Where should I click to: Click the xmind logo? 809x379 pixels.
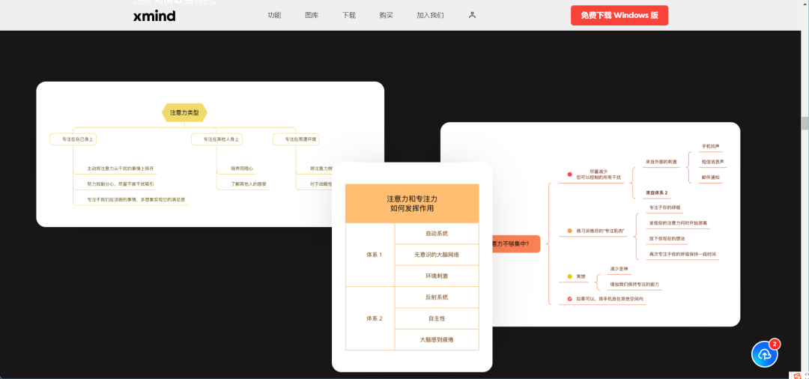tap(154, 16)
